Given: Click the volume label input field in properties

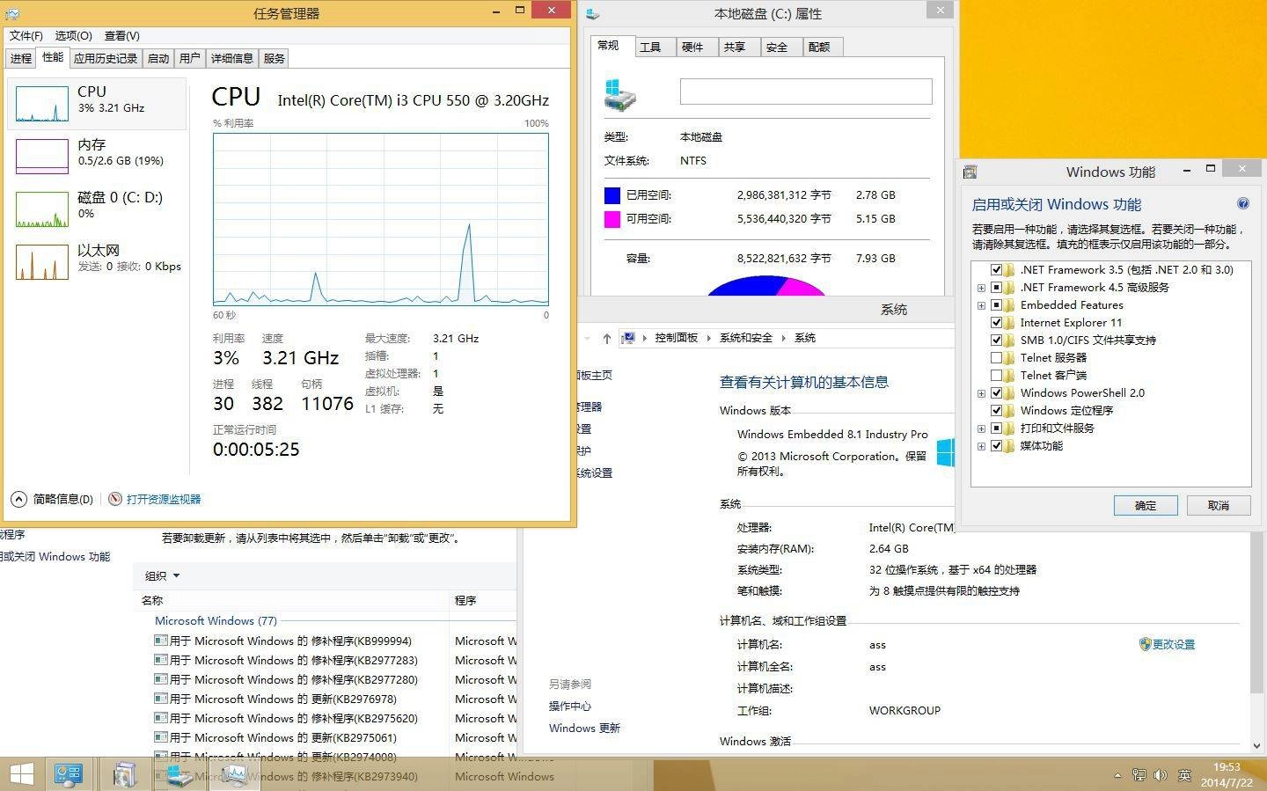Looking at the screenshot, I should 806,92.
